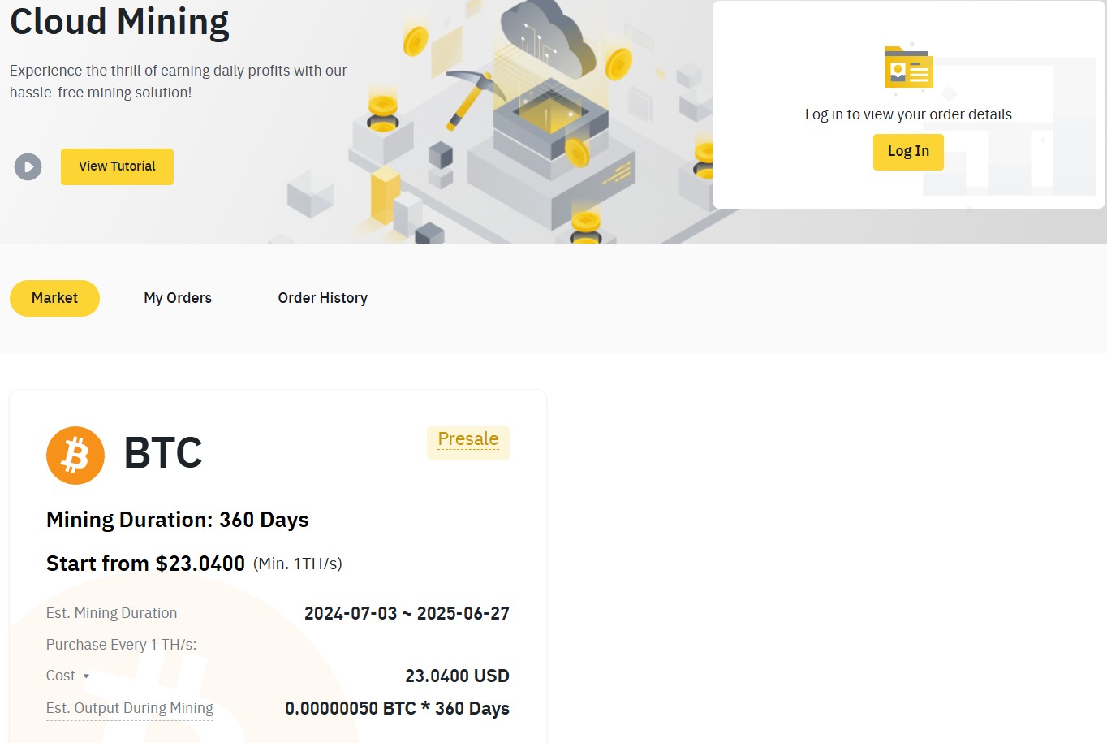Click the Log In button
Image resolution: width=1107 pixels, height=743 pixels.
point(908,152)
